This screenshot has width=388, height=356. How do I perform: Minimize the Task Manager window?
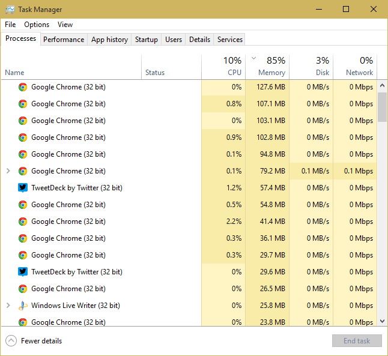click(x=319, y=9)
